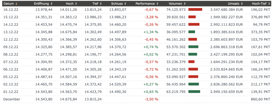The height and width of the screenshot is (104, 274).
Task: Click sort arrows beside Hoch header
Action: click(x=76, y=4)
